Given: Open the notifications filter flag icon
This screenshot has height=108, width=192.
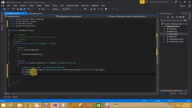Looking at the screenshot, I should [x=142, y=2].
